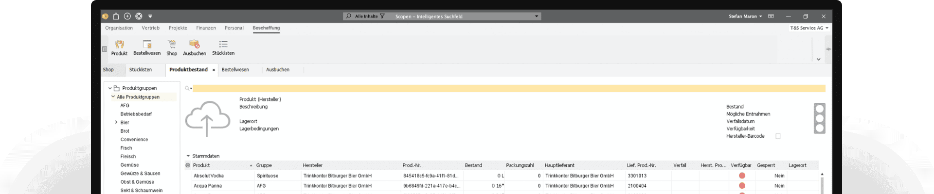Click the printer icon in table header

pyautogui.click(x=188, y=165)
